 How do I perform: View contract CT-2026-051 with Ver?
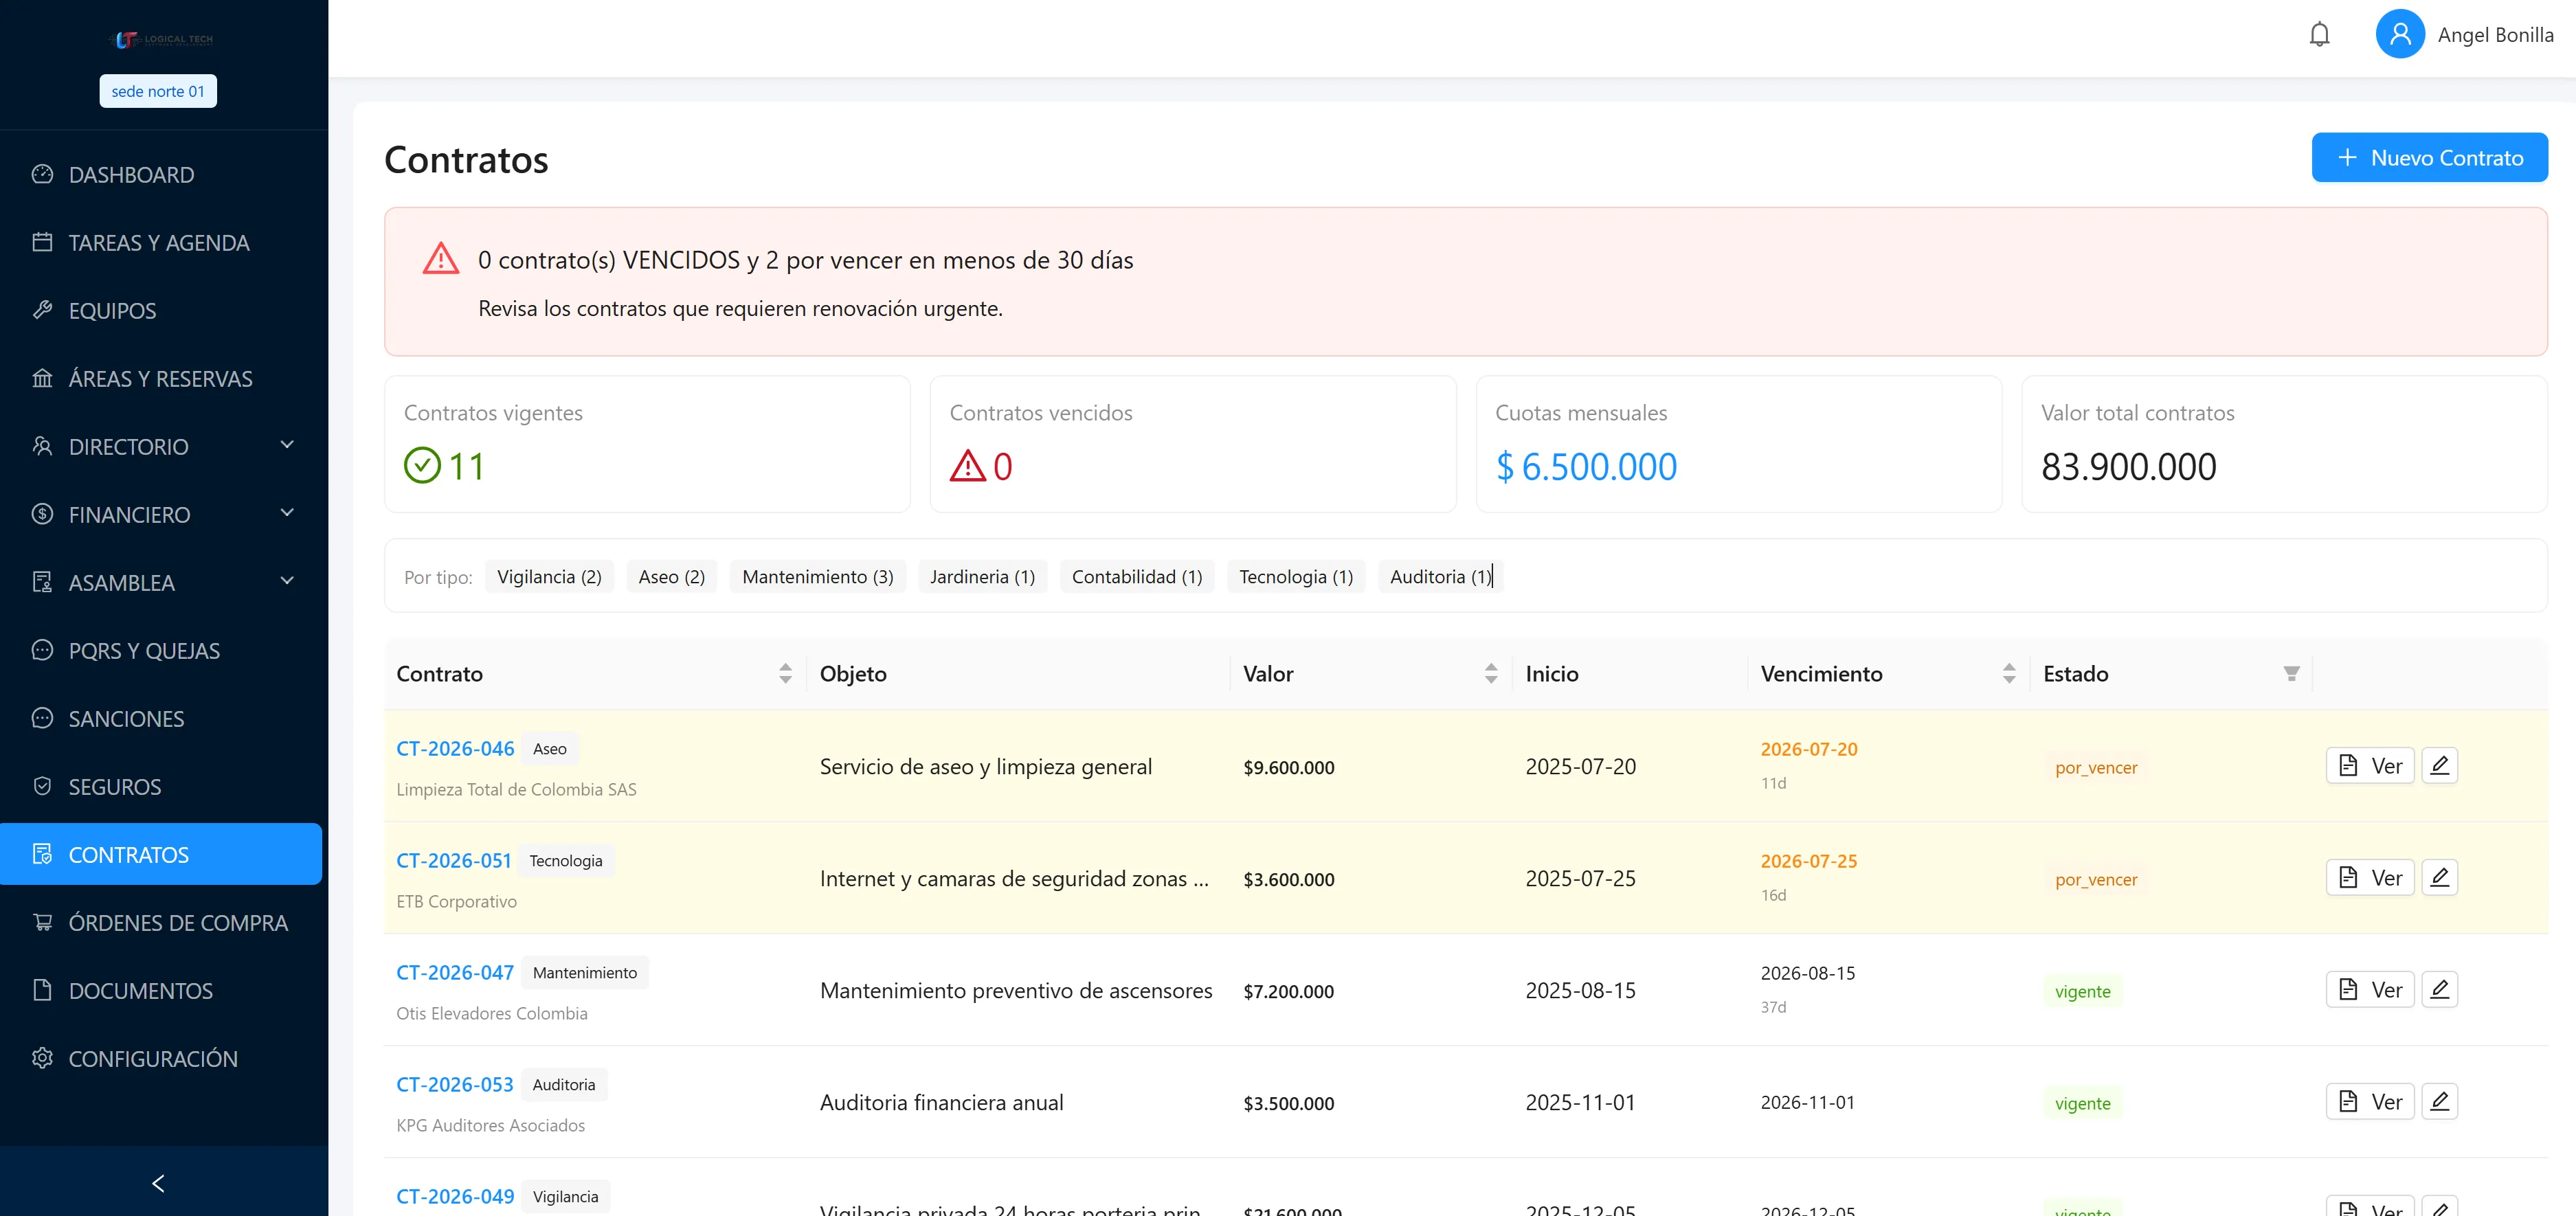pyautogui.click(x=2370, y=878)
